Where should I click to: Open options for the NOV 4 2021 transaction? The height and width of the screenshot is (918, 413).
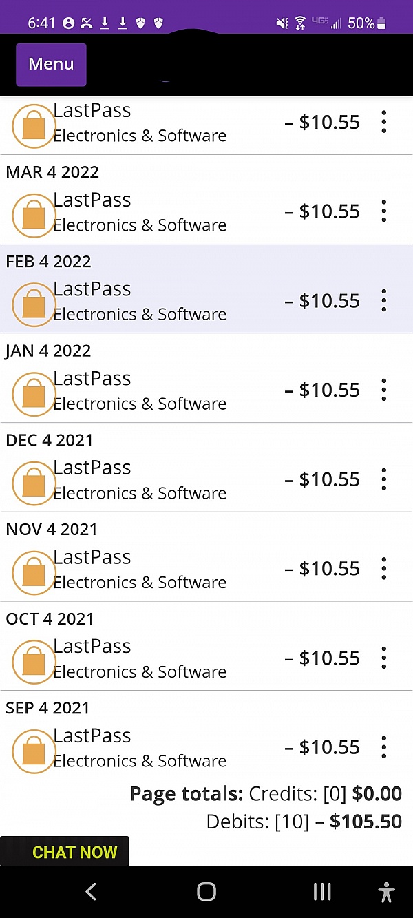tap(383, 569)
